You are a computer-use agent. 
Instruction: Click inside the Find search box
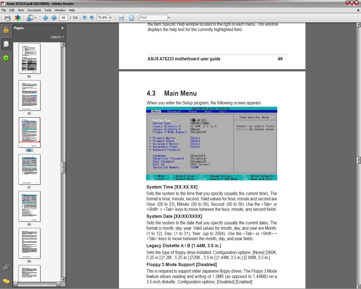tap(154, 17)
